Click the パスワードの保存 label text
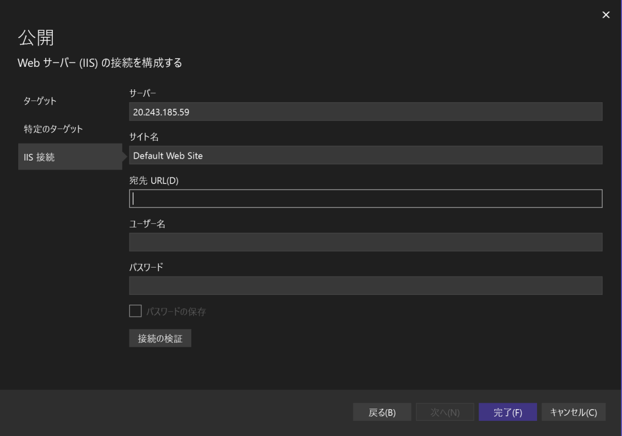The height and width of the screenshot is (436, 622). [176, 312]
